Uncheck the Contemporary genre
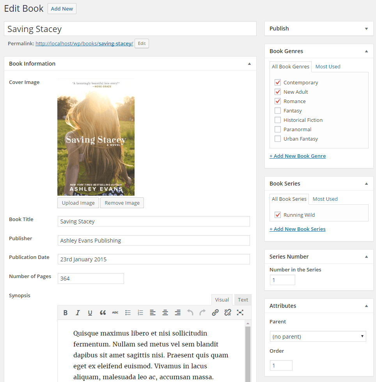This screenshot has width=376, height=382. tap(278, 82)
